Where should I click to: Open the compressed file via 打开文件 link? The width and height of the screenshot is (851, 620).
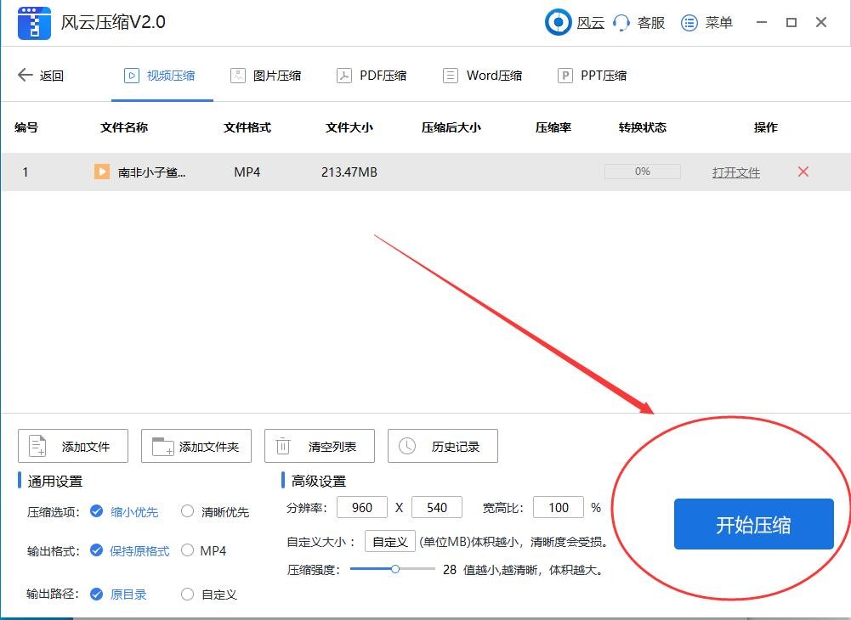coord(735,172)
